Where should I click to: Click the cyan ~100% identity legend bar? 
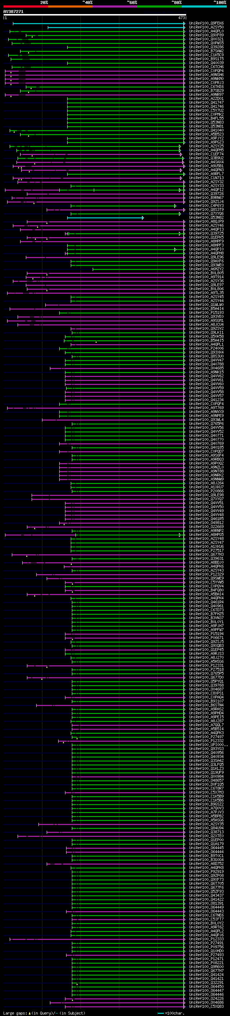click(204, 7)
